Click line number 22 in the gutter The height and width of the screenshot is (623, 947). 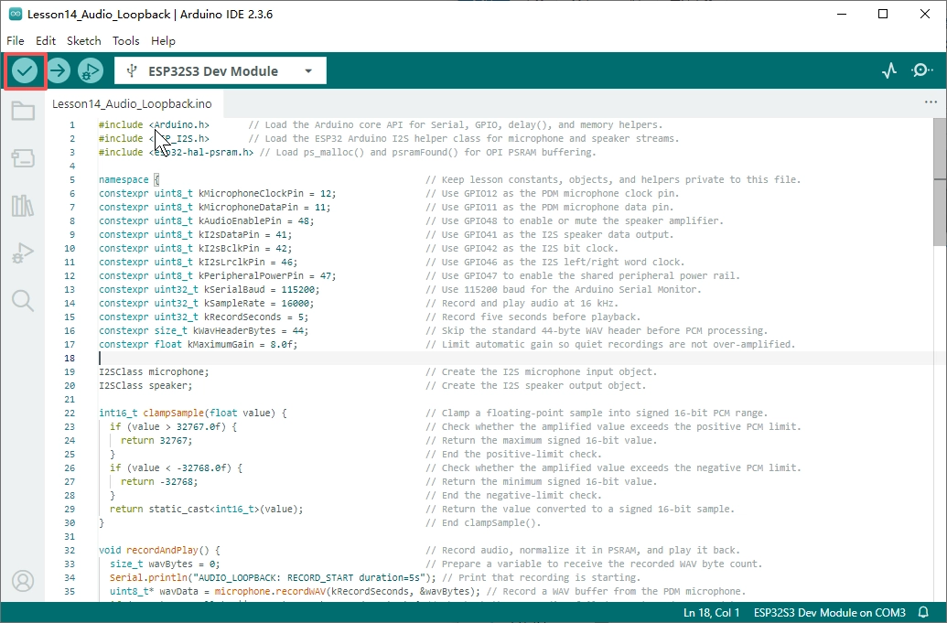coord(70,413)
